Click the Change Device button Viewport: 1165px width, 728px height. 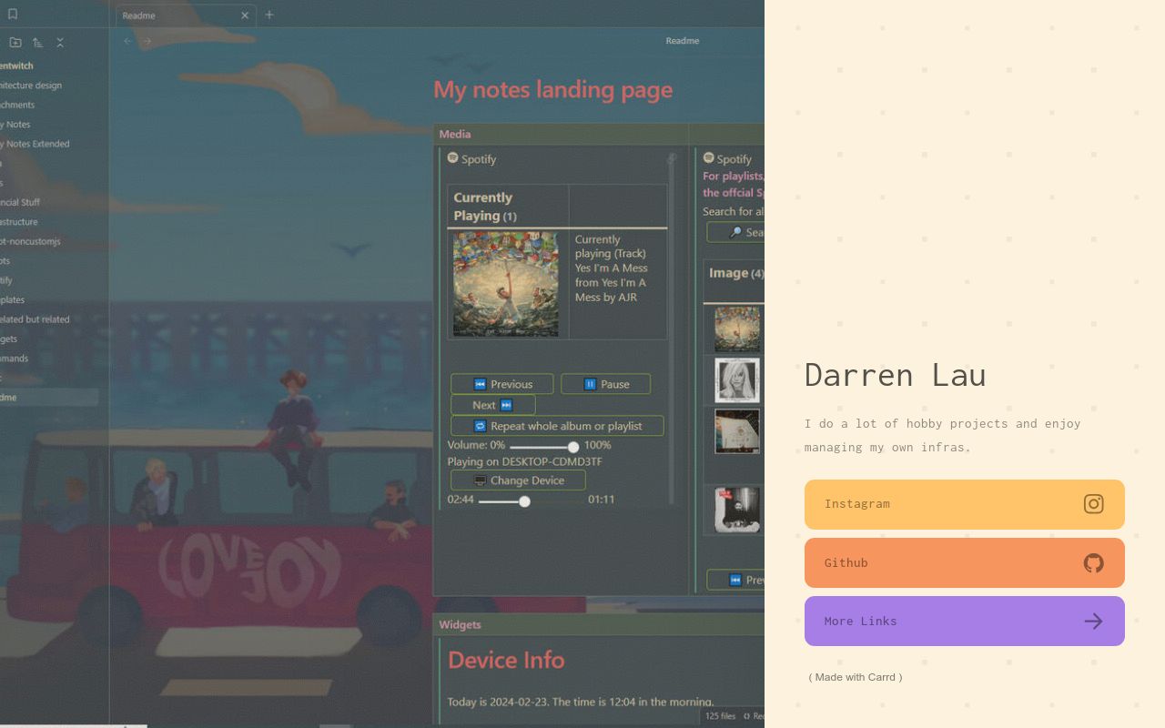click(518, 480)
